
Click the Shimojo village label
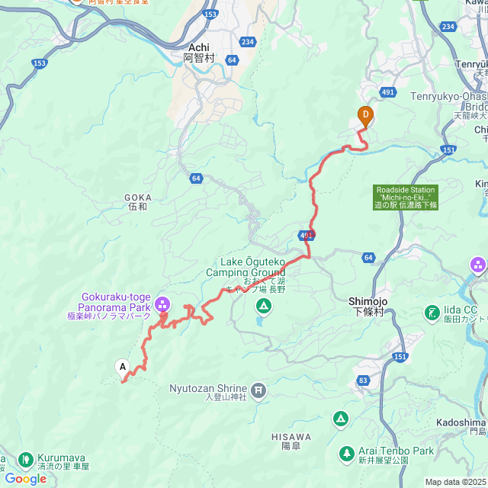(368, 307)
